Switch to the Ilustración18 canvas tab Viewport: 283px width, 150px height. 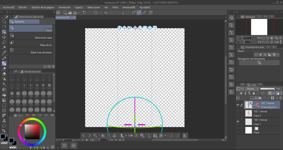point(66,17)
